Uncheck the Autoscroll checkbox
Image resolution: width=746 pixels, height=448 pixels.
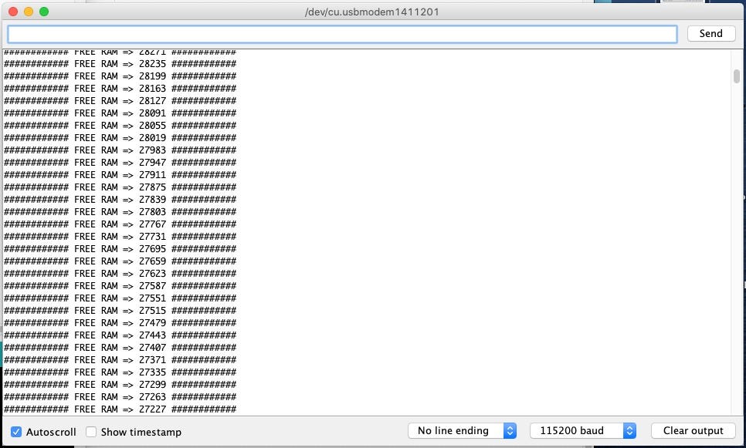click(16, 432)
